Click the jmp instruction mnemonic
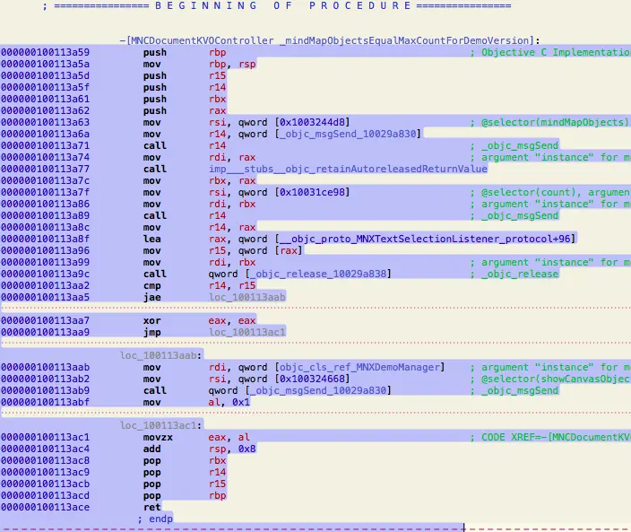Image resolution: width=631 pixels, height=532 pixels. 152,333
